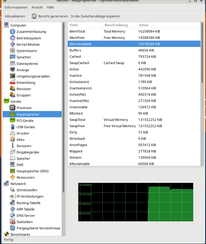Sort by Beschreibung column header
The width and height of the screenshot is (206, 244).
(119, 25)
